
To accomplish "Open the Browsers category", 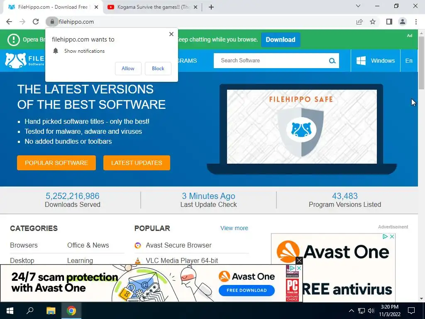I will (x=24, y=245).
